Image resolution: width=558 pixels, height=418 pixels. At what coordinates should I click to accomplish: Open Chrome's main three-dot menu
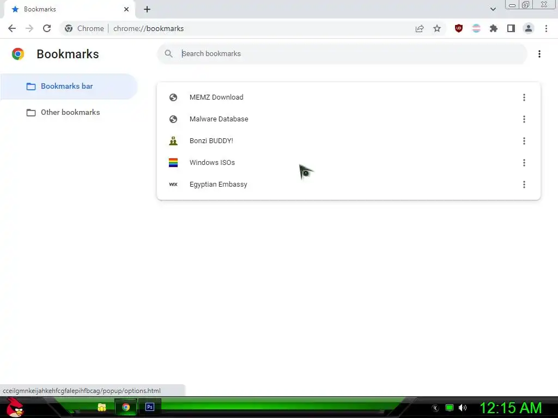546,28
